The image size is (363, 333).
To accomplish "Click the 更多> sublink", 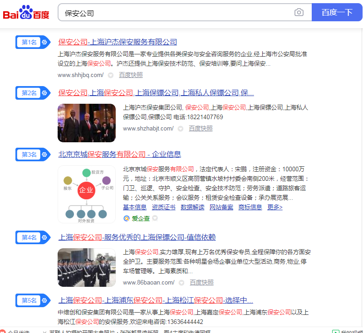I will (x=275, y=208).
